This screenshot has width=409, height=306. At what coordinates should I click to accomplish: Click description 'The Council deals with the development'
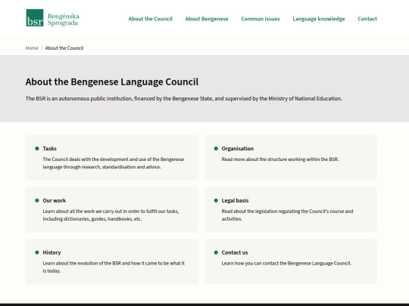[x=114, y=163]
